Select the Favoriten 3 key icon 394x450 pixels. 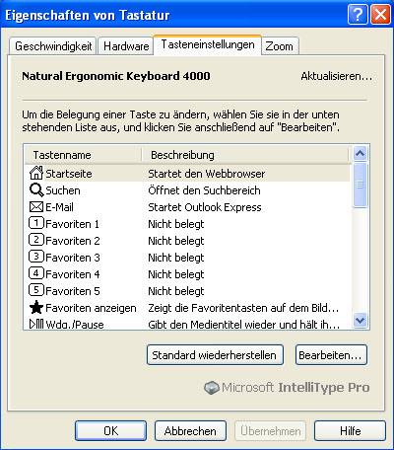tap(36, 257)
